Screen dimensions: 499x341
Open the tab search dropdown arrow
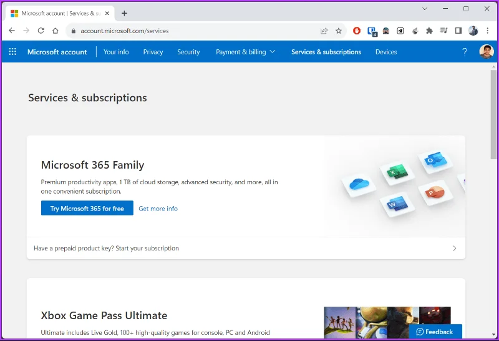(425, 9)
